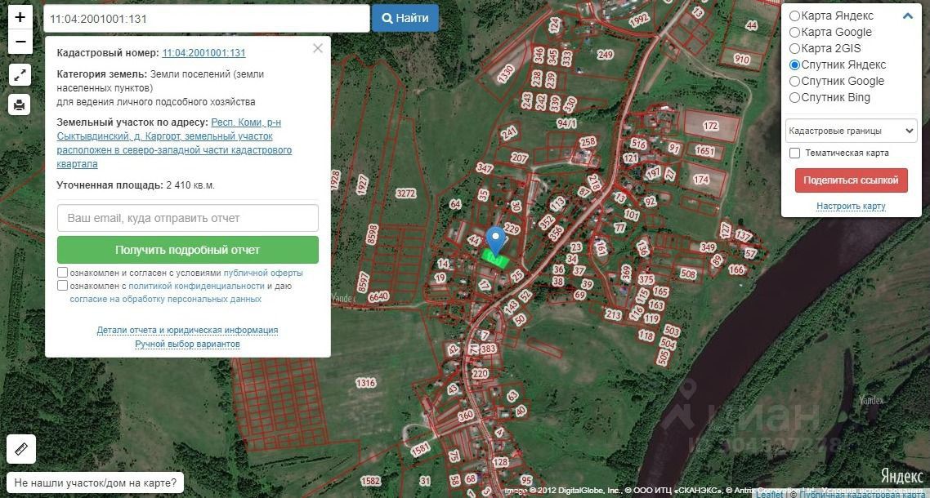Click the Найти search button

[x=405, y=19]
